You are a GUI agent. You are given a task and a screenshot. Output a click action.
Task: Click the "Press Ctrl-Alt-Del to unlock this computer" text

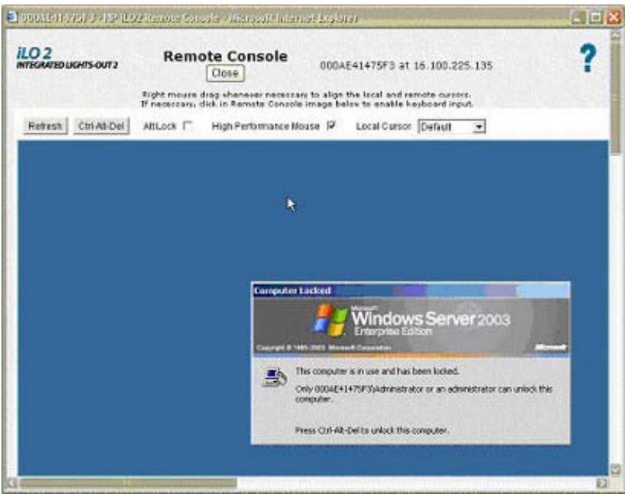click(x=372, y=430)
